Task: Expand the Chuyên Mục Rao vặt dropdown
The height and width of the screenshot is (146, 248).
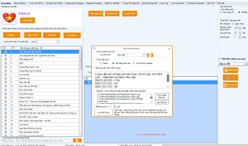Action: 144,55
